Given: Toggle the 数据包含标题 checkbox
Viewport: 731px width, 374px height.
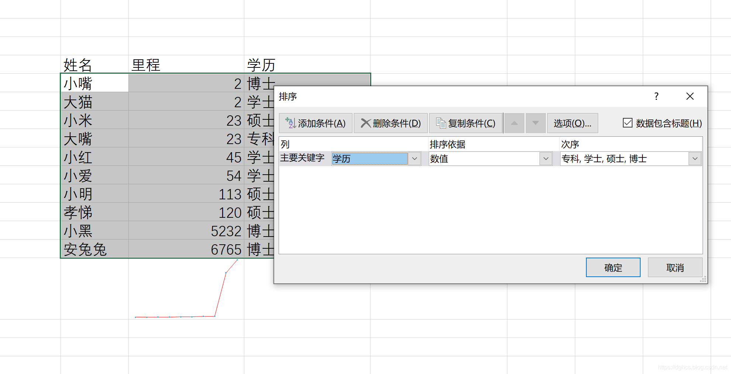Looking at the screenshot, I should point(627,123).
